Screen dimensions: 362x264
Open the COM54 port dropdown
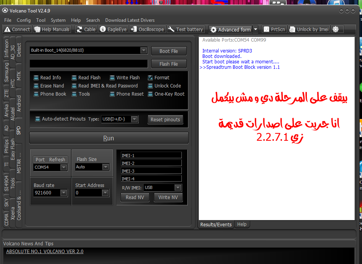[x=63, y=167]
